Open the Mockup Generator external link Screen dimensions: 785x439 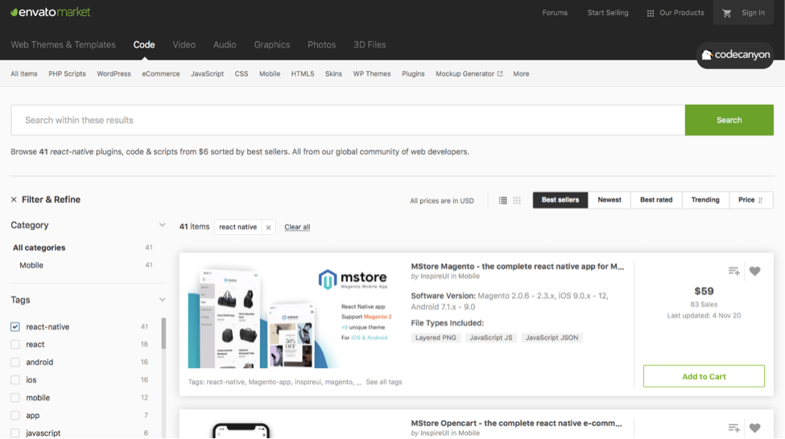(469, 73)
